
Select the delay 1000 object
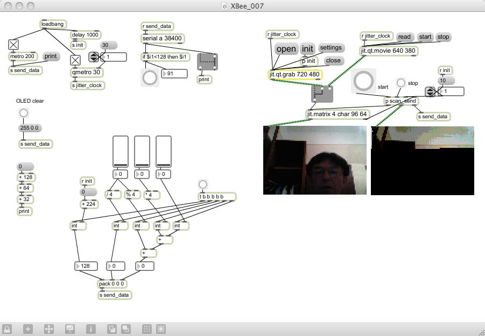click(86, 35)
